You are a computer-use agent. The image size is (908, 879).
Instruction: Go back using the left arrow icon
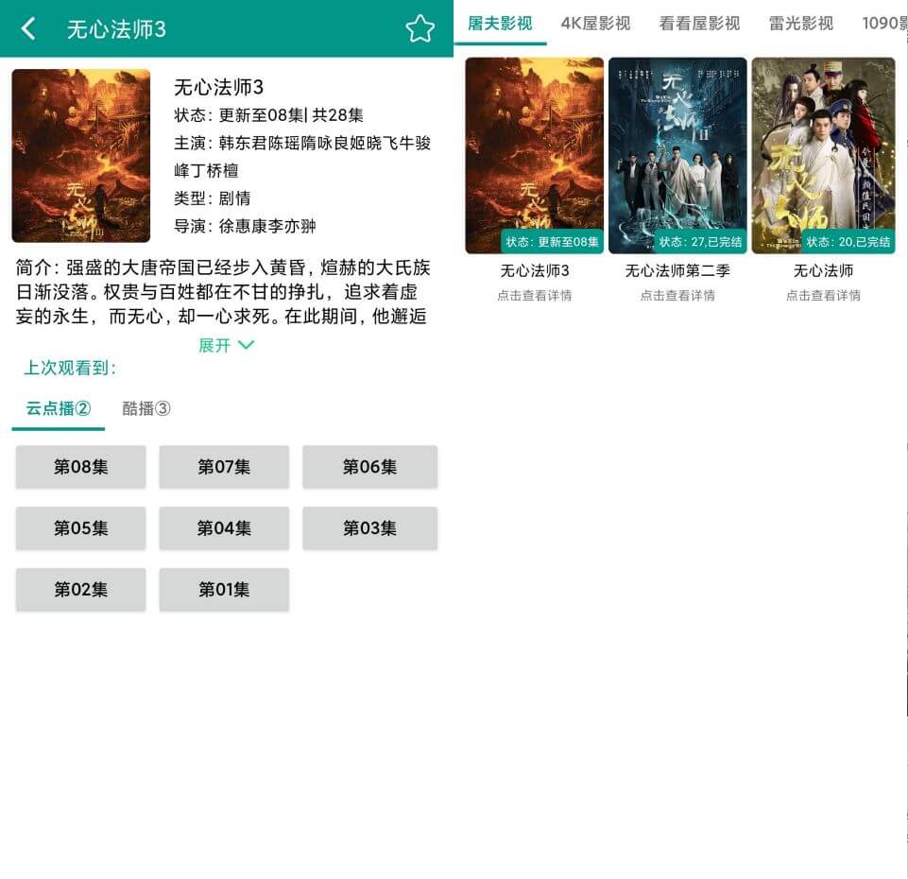click(27, 28)
